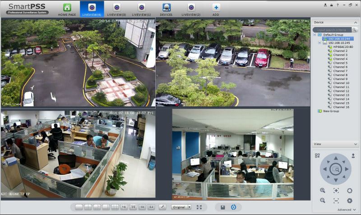This screenshot has height=215, width=361.
Task: Select the 64-window split layout button
Action: [151, 207]
